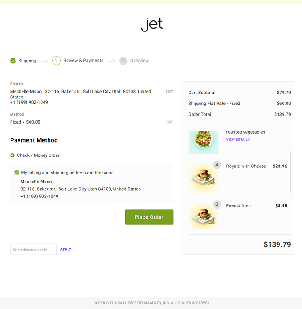Viewport: 302px width, 309px height.
Task: Click the step 3 Overview circle icon
Action: tap(123, 61)
